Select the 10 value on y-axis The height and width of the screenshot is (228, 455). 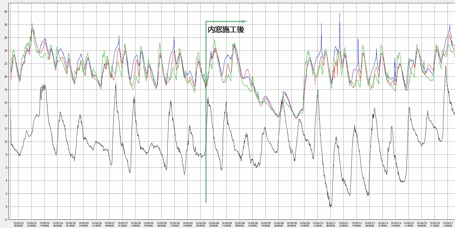(x=6, y=142)
